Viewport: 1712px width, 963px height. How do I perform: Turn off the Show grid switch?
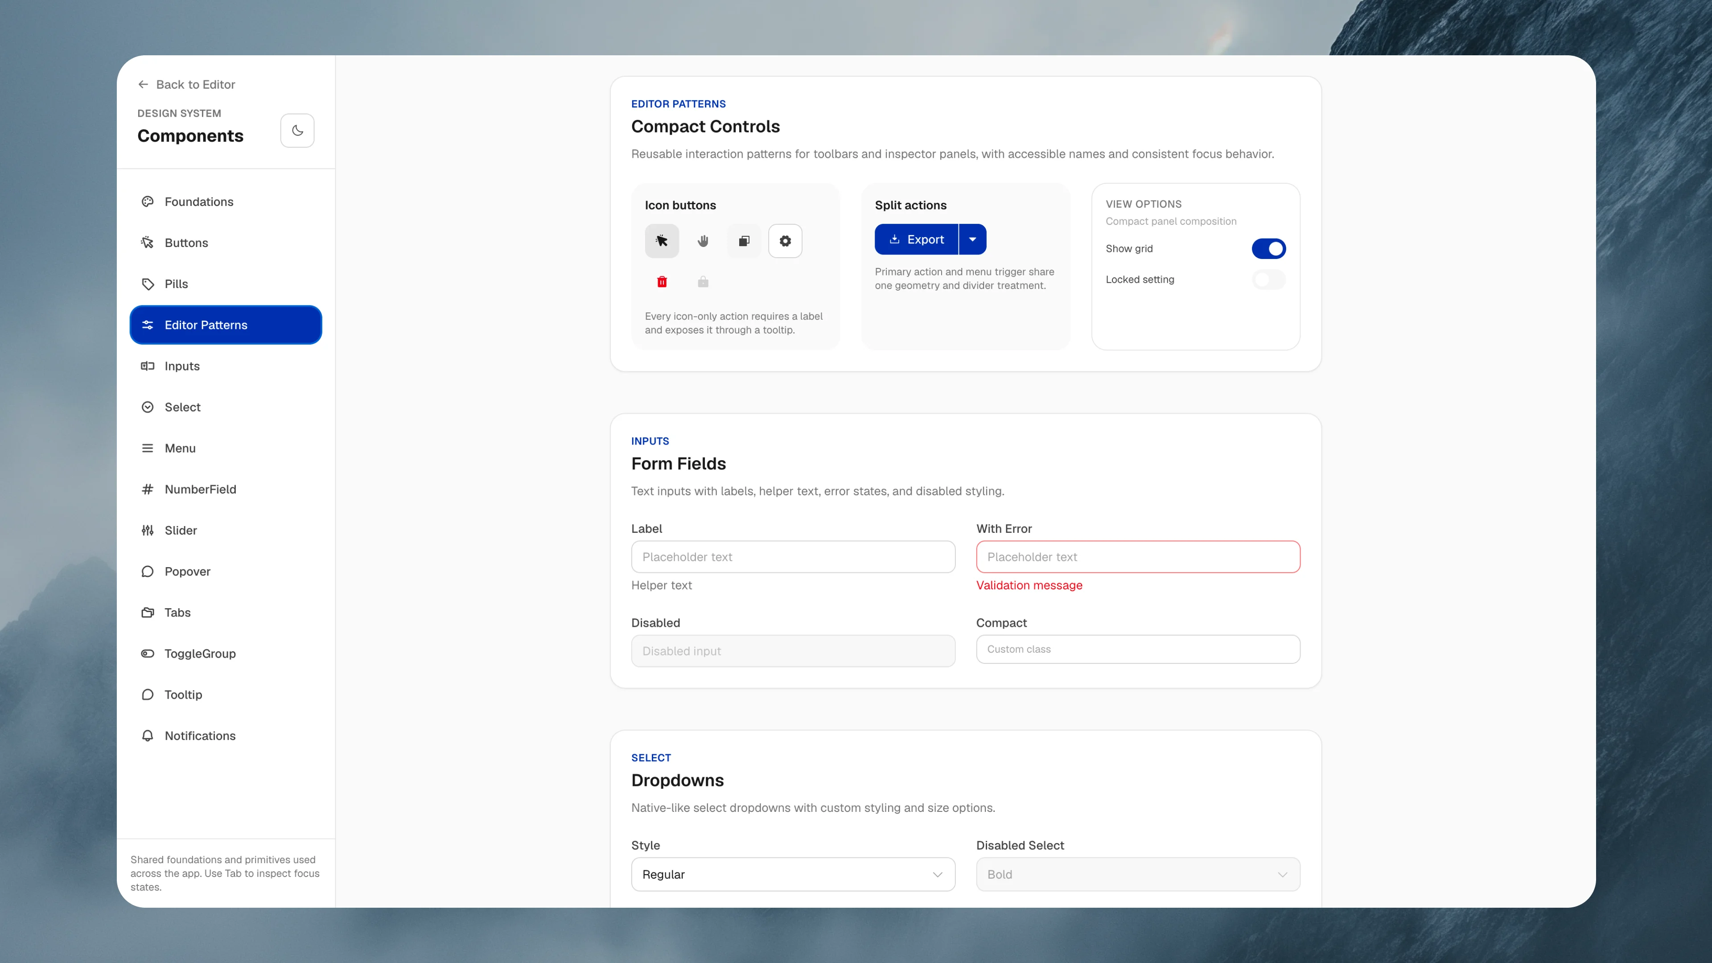pos(1268,249)
